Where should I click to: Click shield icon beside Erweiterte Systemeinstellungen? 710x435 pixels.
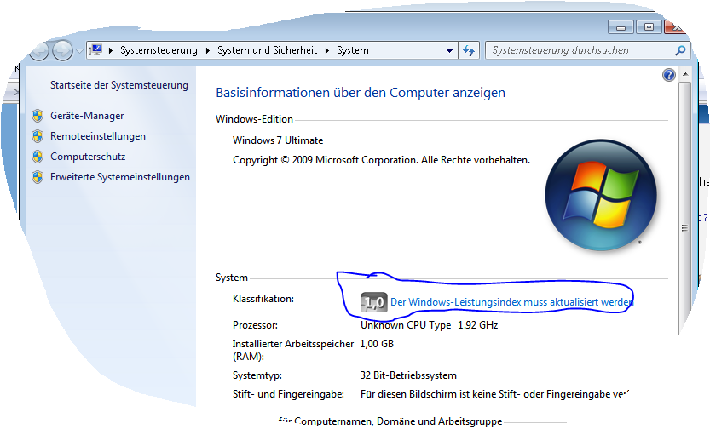coord(38,177)
